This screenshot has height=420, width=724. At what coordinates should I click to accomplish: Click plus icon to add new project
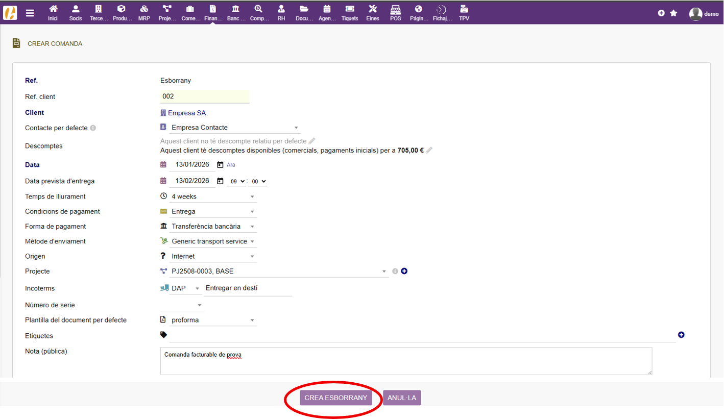coord(404,271)
